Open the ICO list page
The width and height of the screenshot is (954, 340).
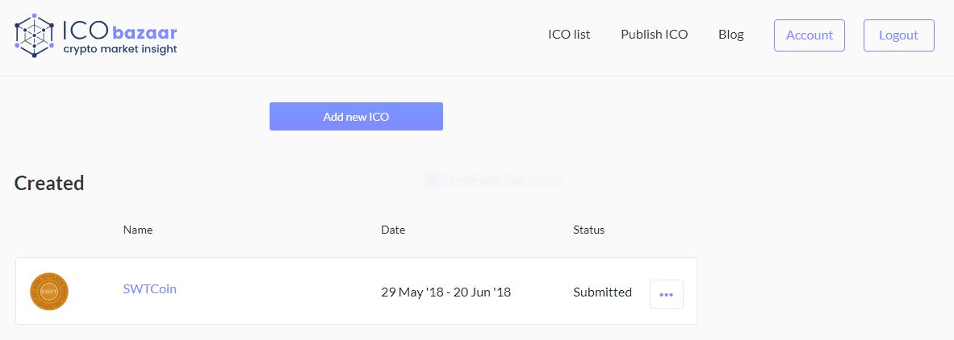tap(569, 35)
